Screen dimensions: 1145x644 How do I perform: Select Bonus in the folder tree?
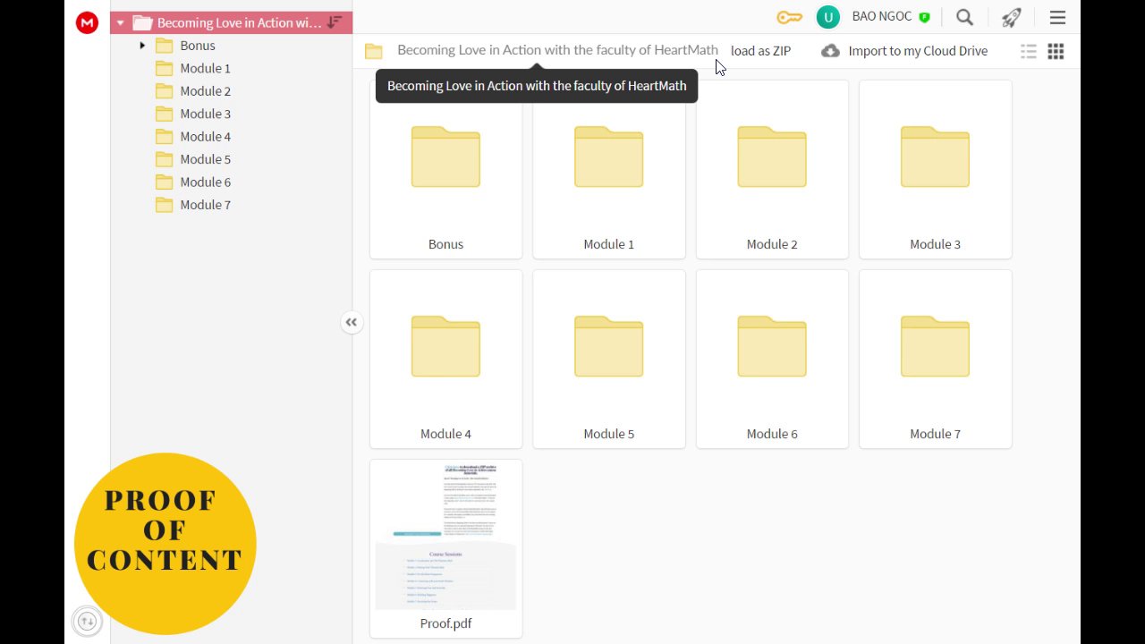click(198, 46)
